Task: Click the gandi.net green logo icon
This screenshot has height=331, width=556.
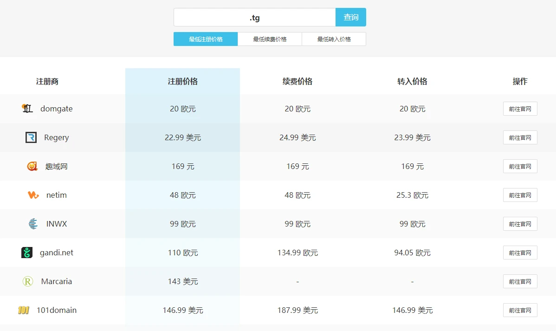Action: tap(27, 253)
